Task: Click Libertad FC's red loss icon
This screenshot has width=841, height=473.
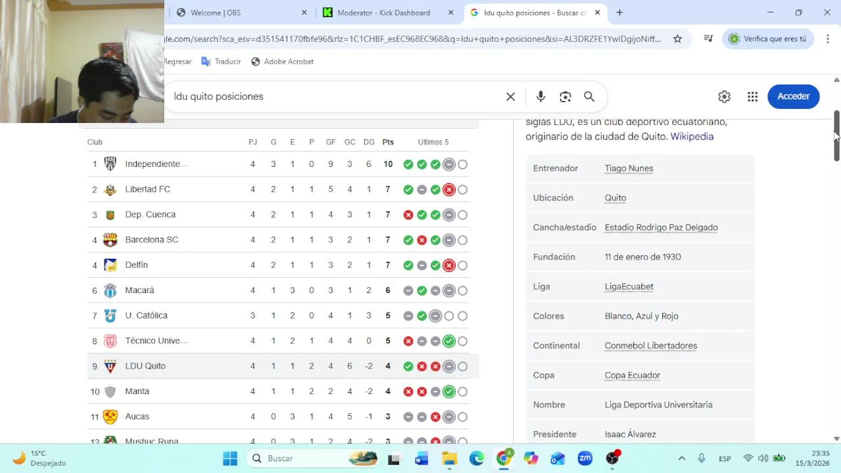Action: (x=449, y=190)
